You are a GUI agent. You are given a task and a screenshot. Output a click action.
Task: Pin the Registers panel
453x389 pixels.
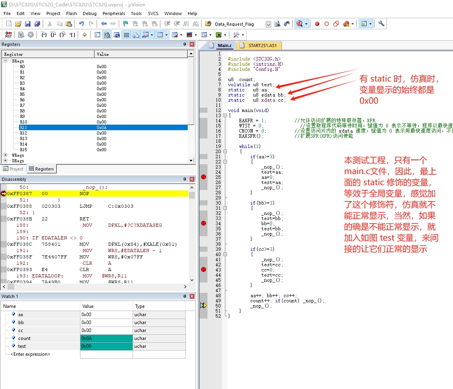coord(185,44)
